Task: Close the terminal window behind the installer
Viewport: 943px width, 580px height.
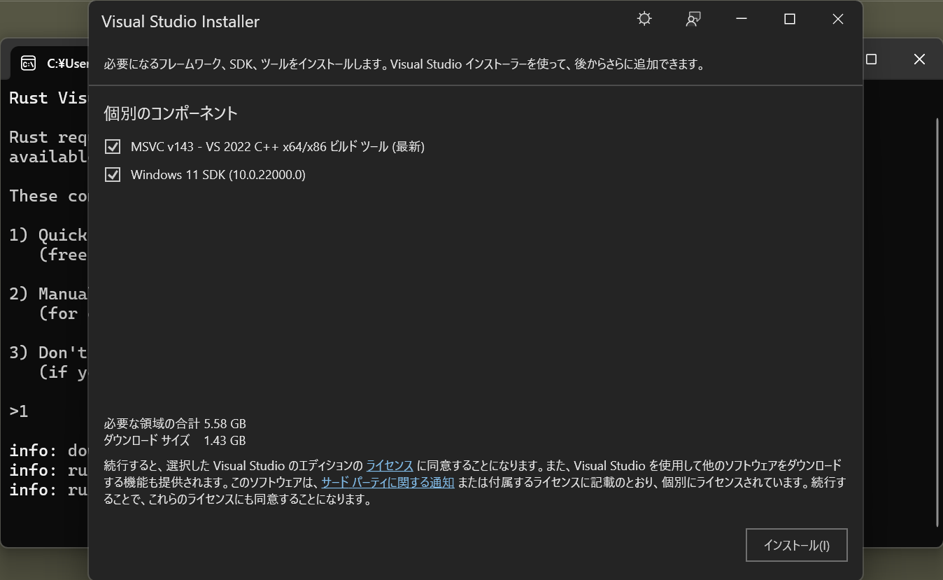Action: point(919,59)
